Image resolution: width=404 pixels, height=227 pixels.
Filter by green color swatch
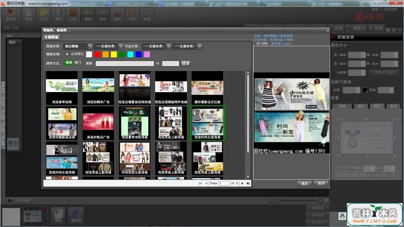click(122, 54)
